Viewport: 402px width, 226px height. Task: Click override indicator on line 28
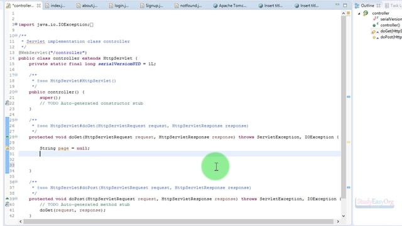tap(7, 137)
